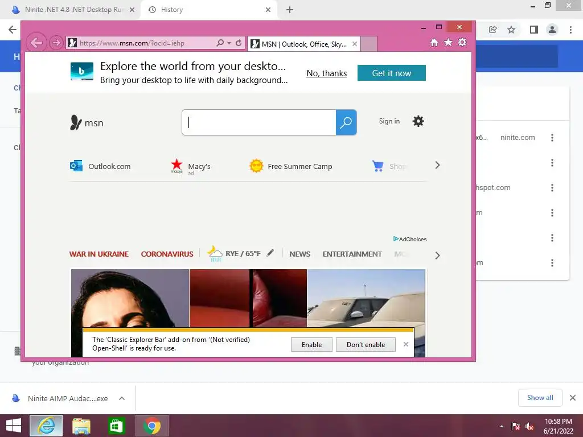Image resolution: width=583 pixels, height=437 pixels.
Task: Click the shopping cart icon
Action: pyautogui.click(x=378, y=166)
